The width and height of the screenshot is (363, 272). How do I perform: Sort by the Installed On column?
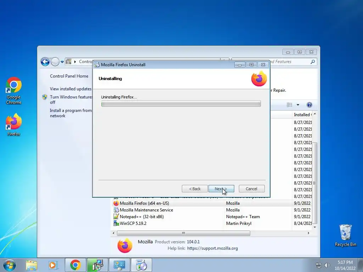pos(303,115)
